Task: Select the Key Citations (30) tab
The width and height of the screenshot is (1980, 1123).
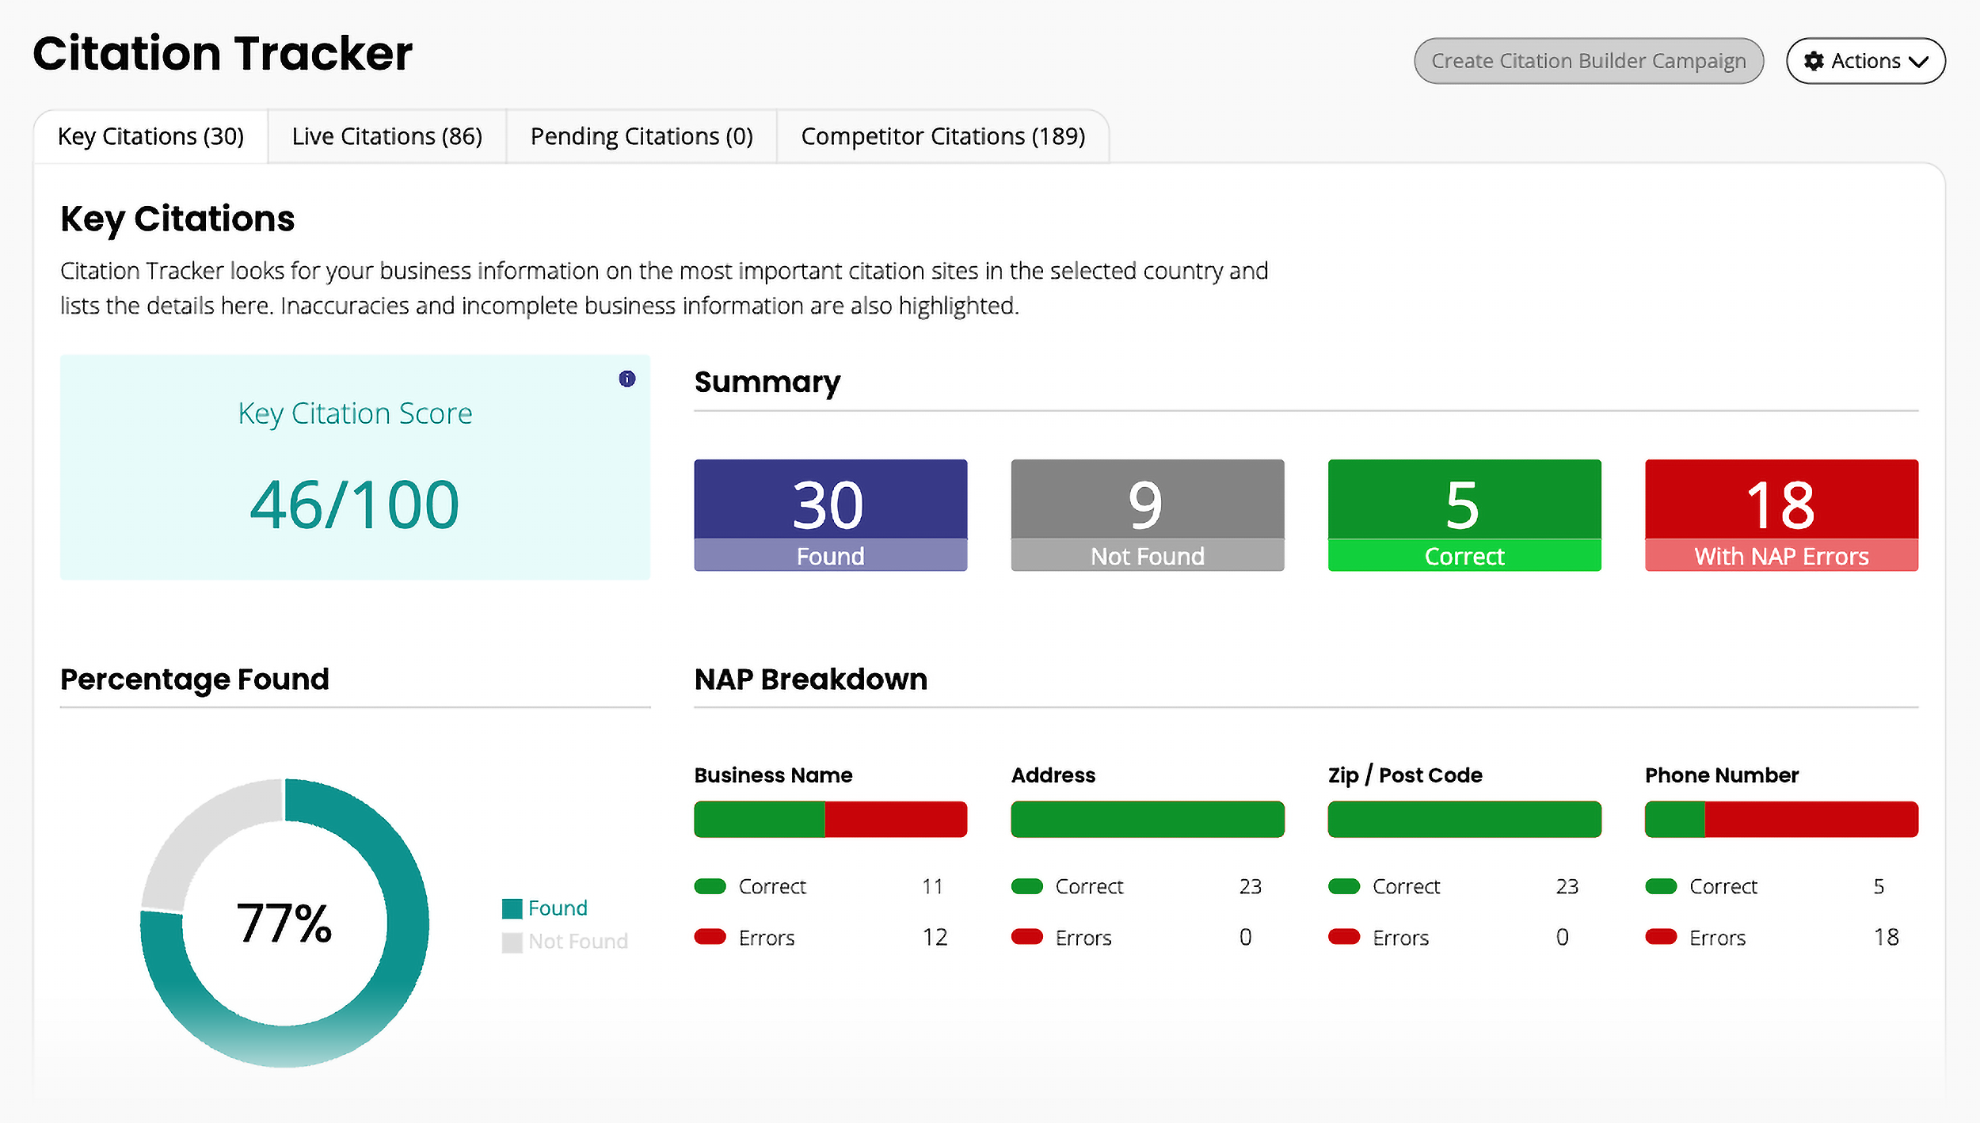Action: click(x=150, y=136)
